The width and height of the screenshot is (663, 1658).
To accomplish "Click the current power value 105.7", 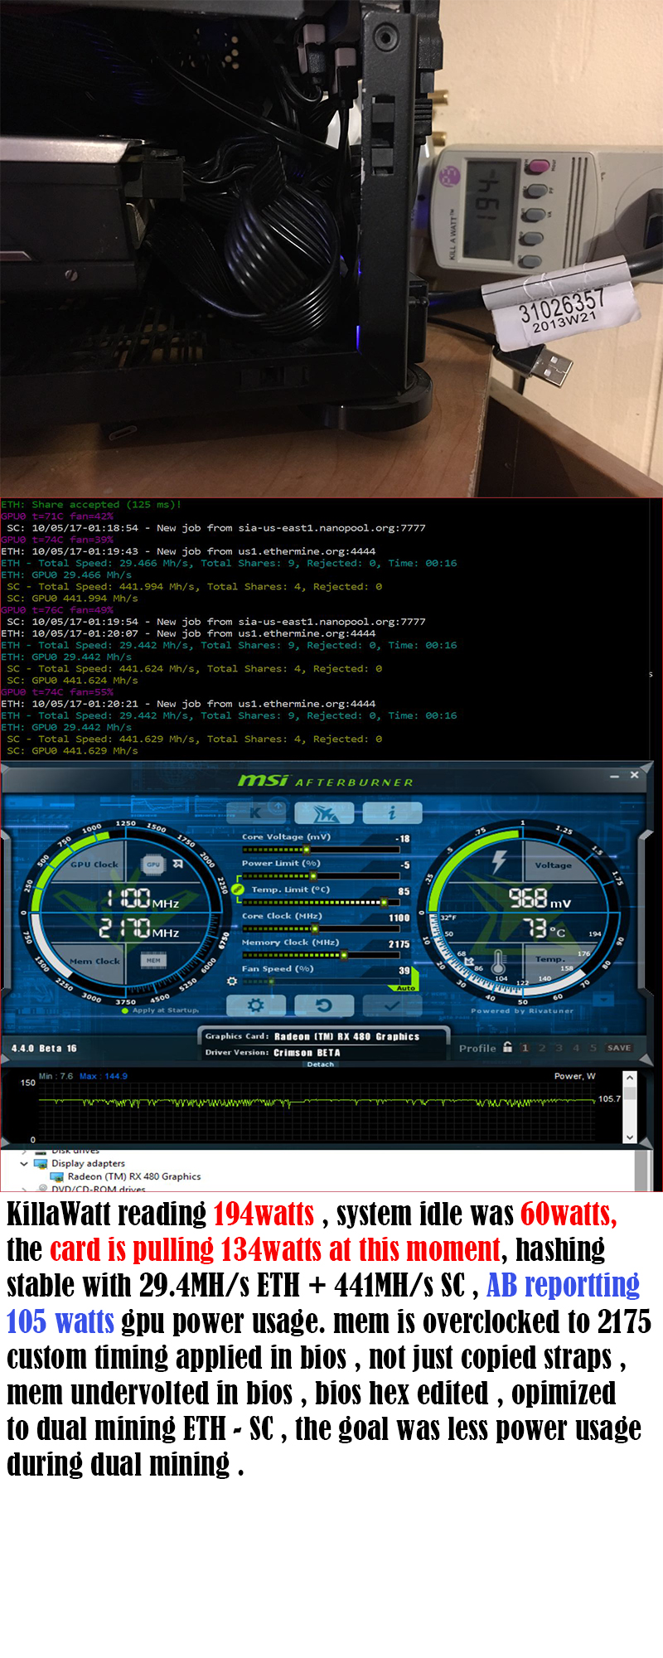I will 609,1098.
